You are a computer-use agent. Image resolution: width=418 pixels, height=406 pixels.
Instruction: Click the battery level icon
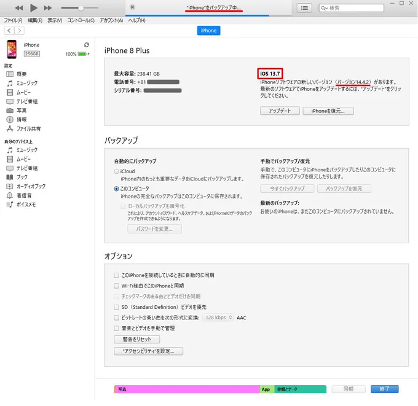(82, 54)
